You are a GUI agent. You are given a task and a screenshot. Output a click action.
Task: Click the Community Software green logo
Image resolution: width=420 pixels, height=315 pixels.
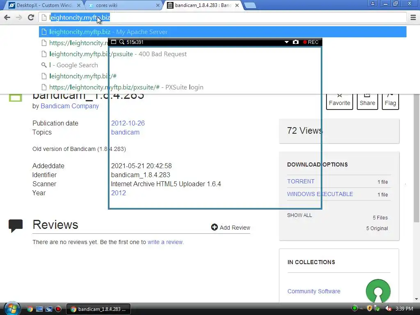click(378, 291)
